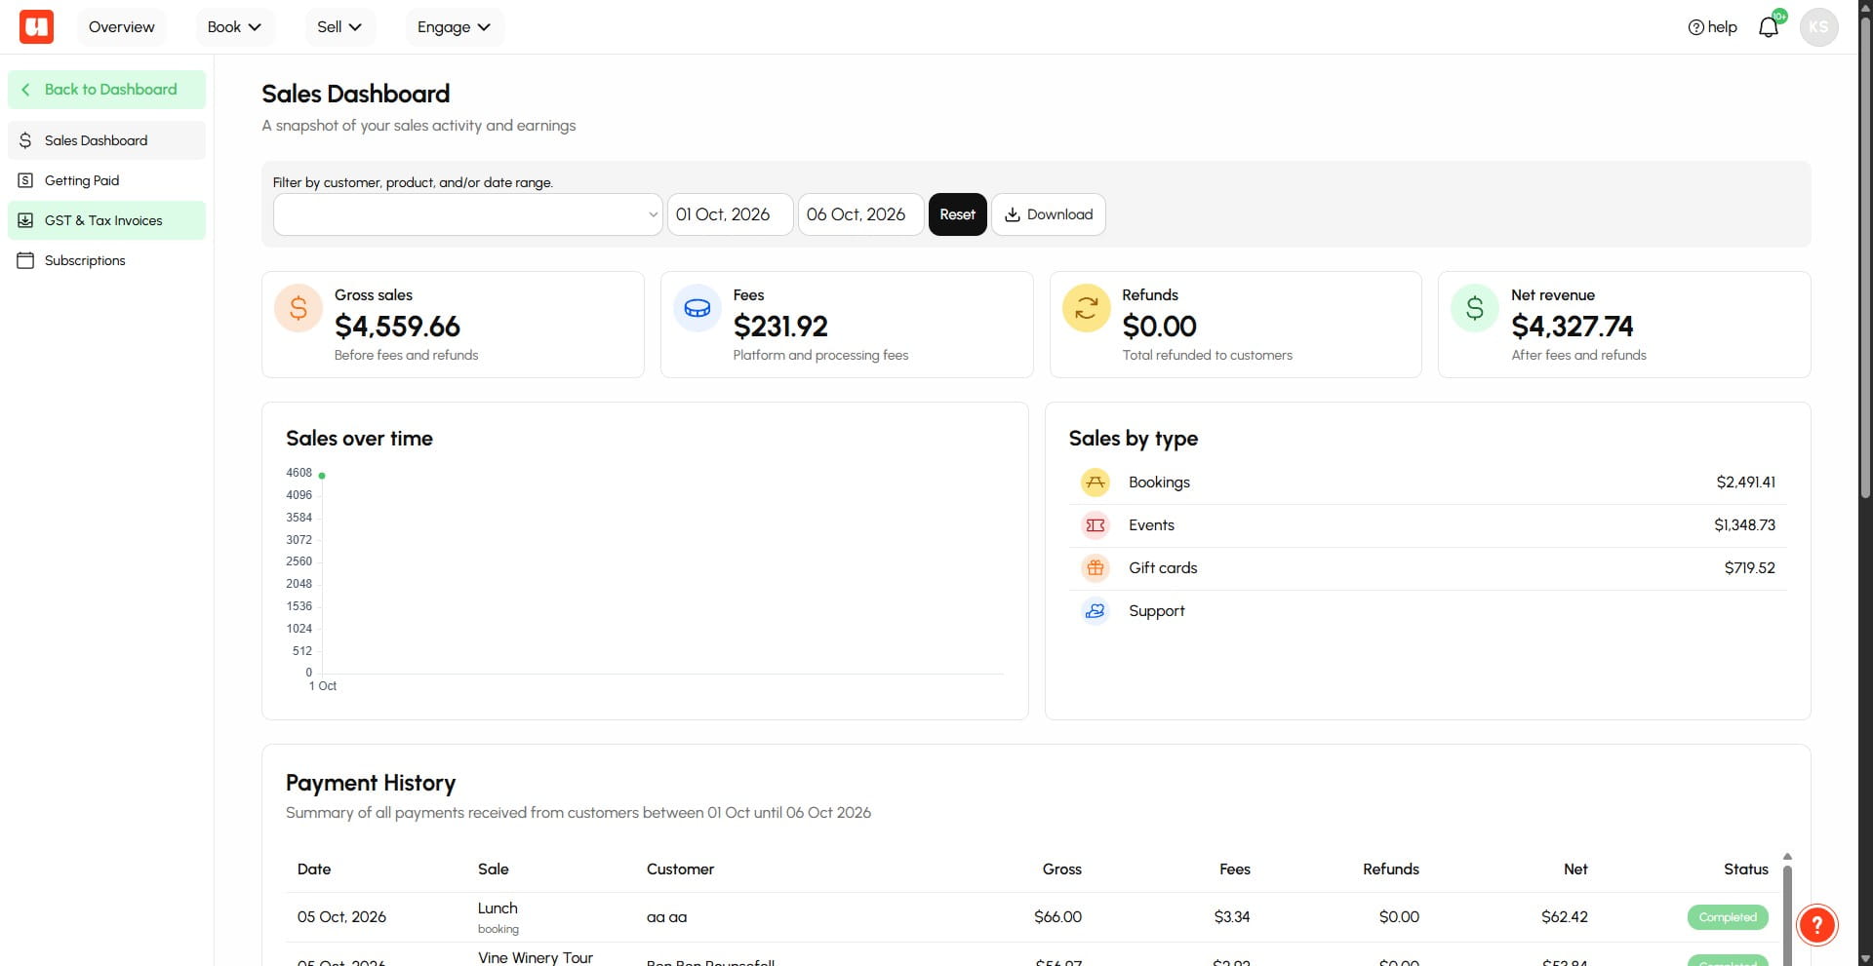Click the Events ticket icon
Screen dimensions: 1873x966
[x=1096, y=525]
